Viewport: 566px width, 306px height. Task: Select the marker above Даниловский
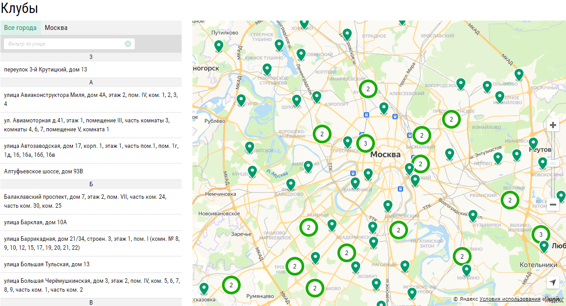click(x=388, y=206)
